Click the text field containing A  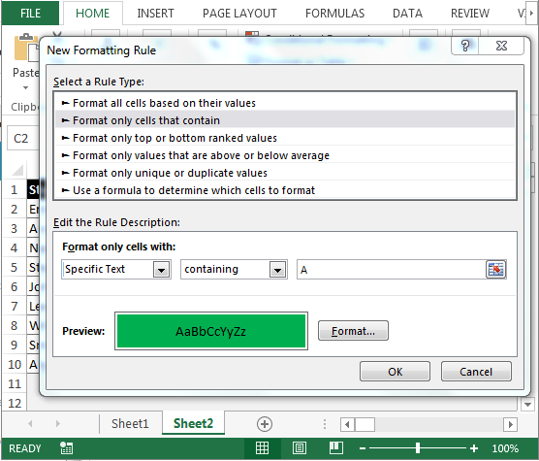click(392, 270)
